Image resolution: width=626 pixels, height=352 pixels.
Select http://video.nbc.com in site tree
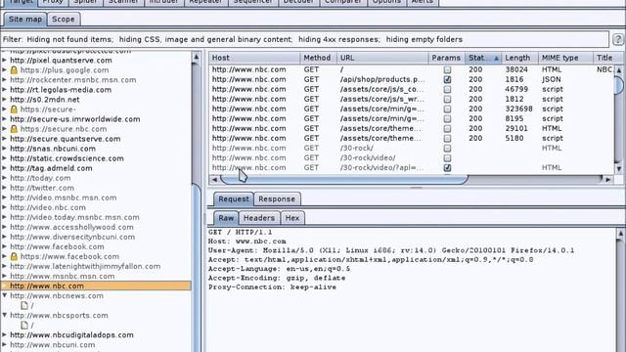[48, 207]
